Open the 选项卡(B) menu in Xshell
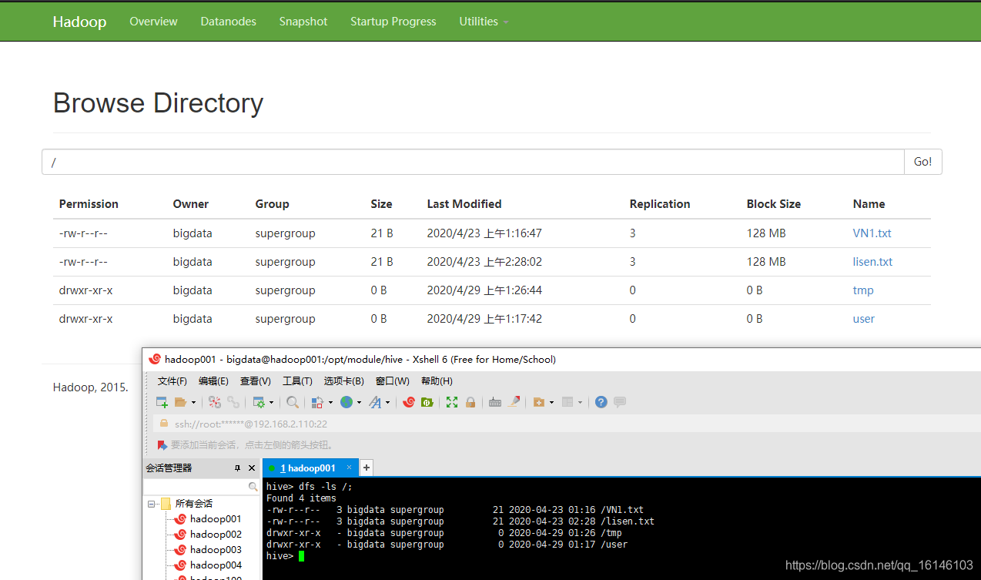Image resolution: width=981 pixels, height=580 pixels. pyautogui.click(x=344, y=381)
